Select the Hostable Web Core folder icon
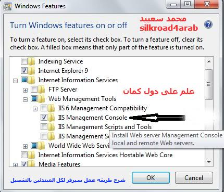 tap(32, 155)
